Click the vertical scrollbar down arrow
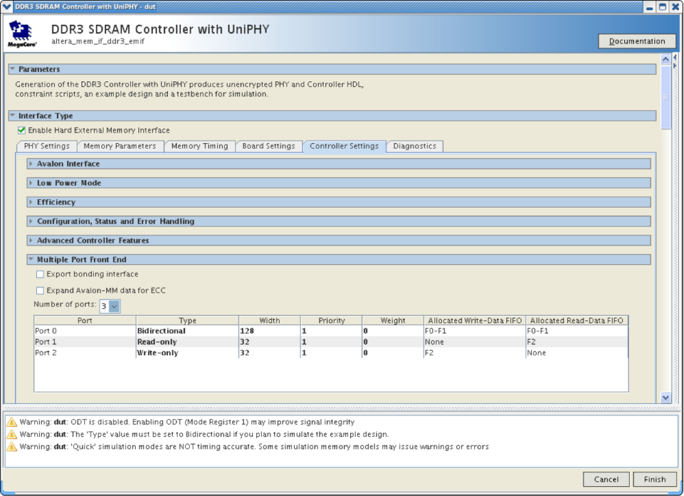684x496 pixels. tap(665, 398)
